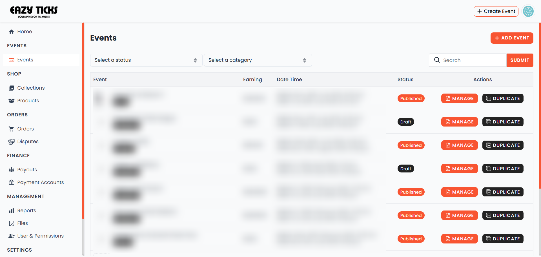Viewport: 541px width, 257px height.
Task: Open the Settings section in the sidebar
Action: pyautogui.click(x=19, y=250)
